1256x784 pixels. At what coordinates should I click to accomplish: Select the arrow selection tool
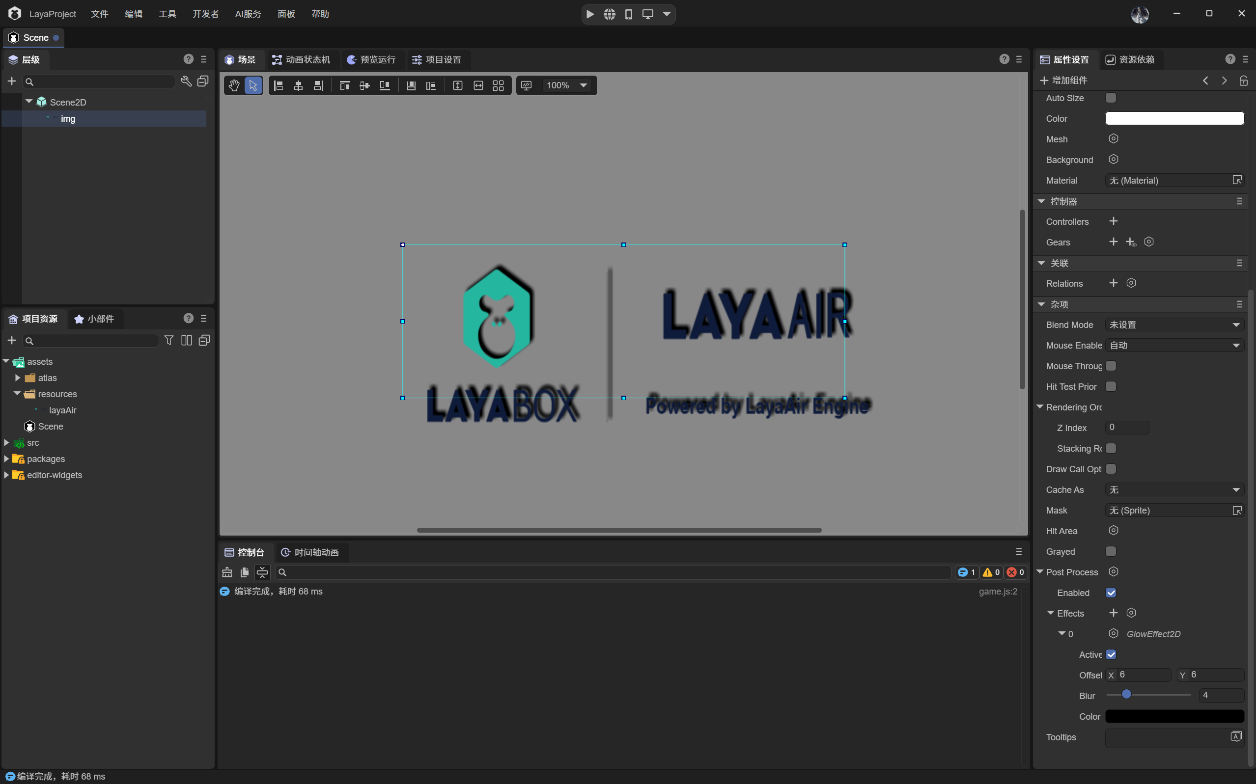[253, 85]
